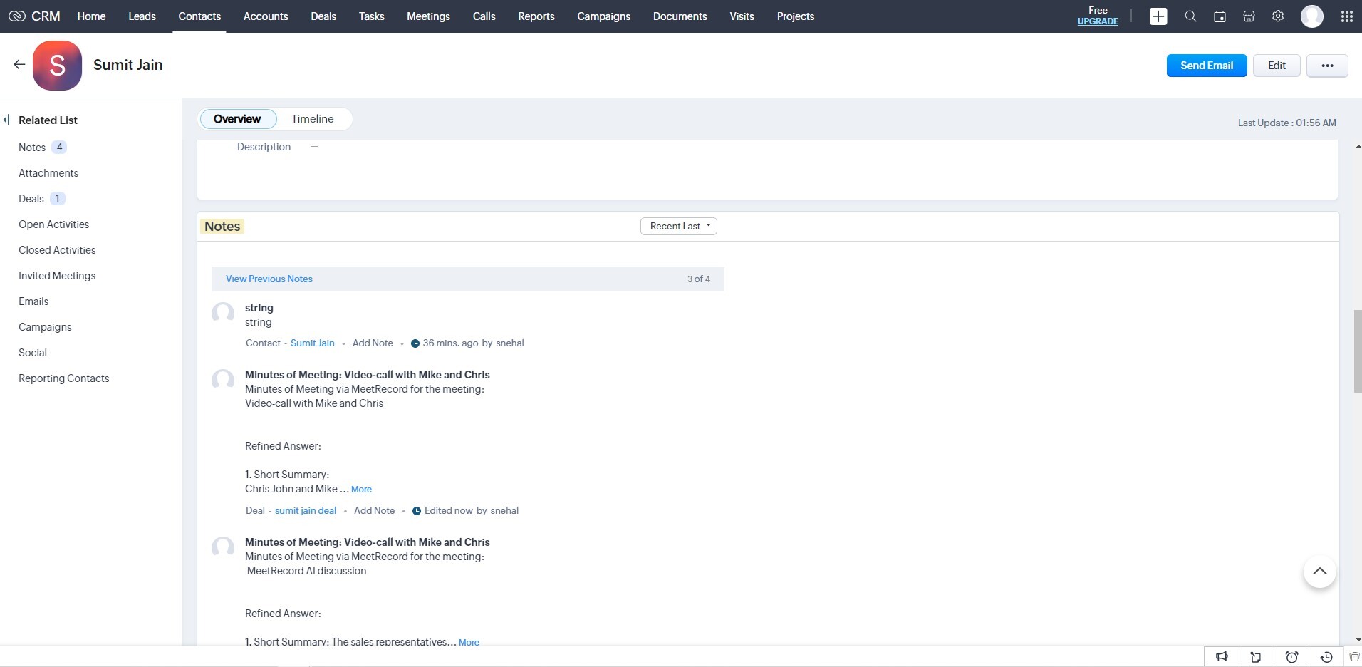Jump to Closed Activities in Related List

[x=57, y=250]
